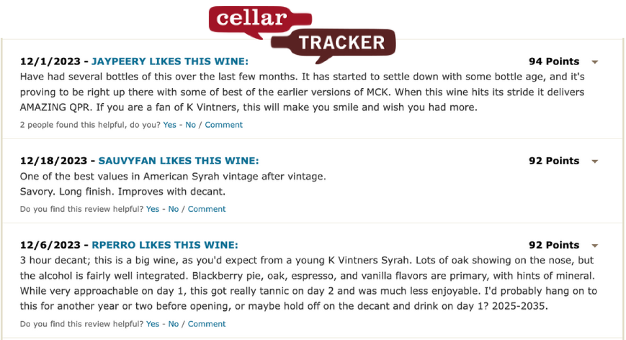Viewport: 626px width, 340px height.
Task: Click the 12/1/2023 review date
Action: click(50, 62)
